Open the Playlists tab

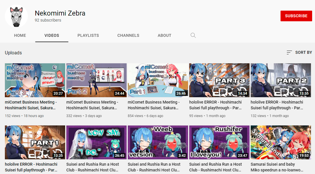click(x=88, y=35)
